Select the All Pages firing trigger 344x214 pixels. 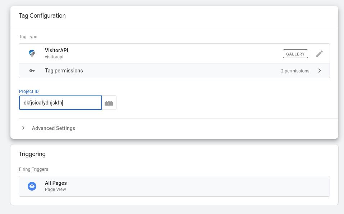tap(56, 183)
